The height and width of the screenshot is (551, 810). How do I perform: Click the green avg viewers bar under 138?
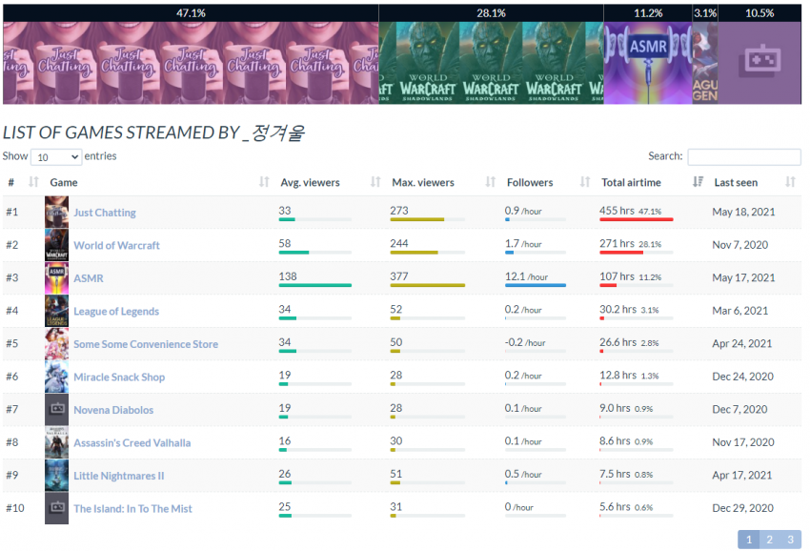[315, 285]
